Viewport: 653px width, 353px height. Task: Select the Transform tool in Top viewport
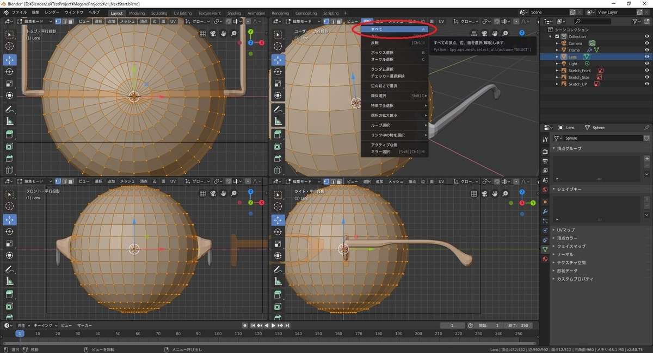10,96
